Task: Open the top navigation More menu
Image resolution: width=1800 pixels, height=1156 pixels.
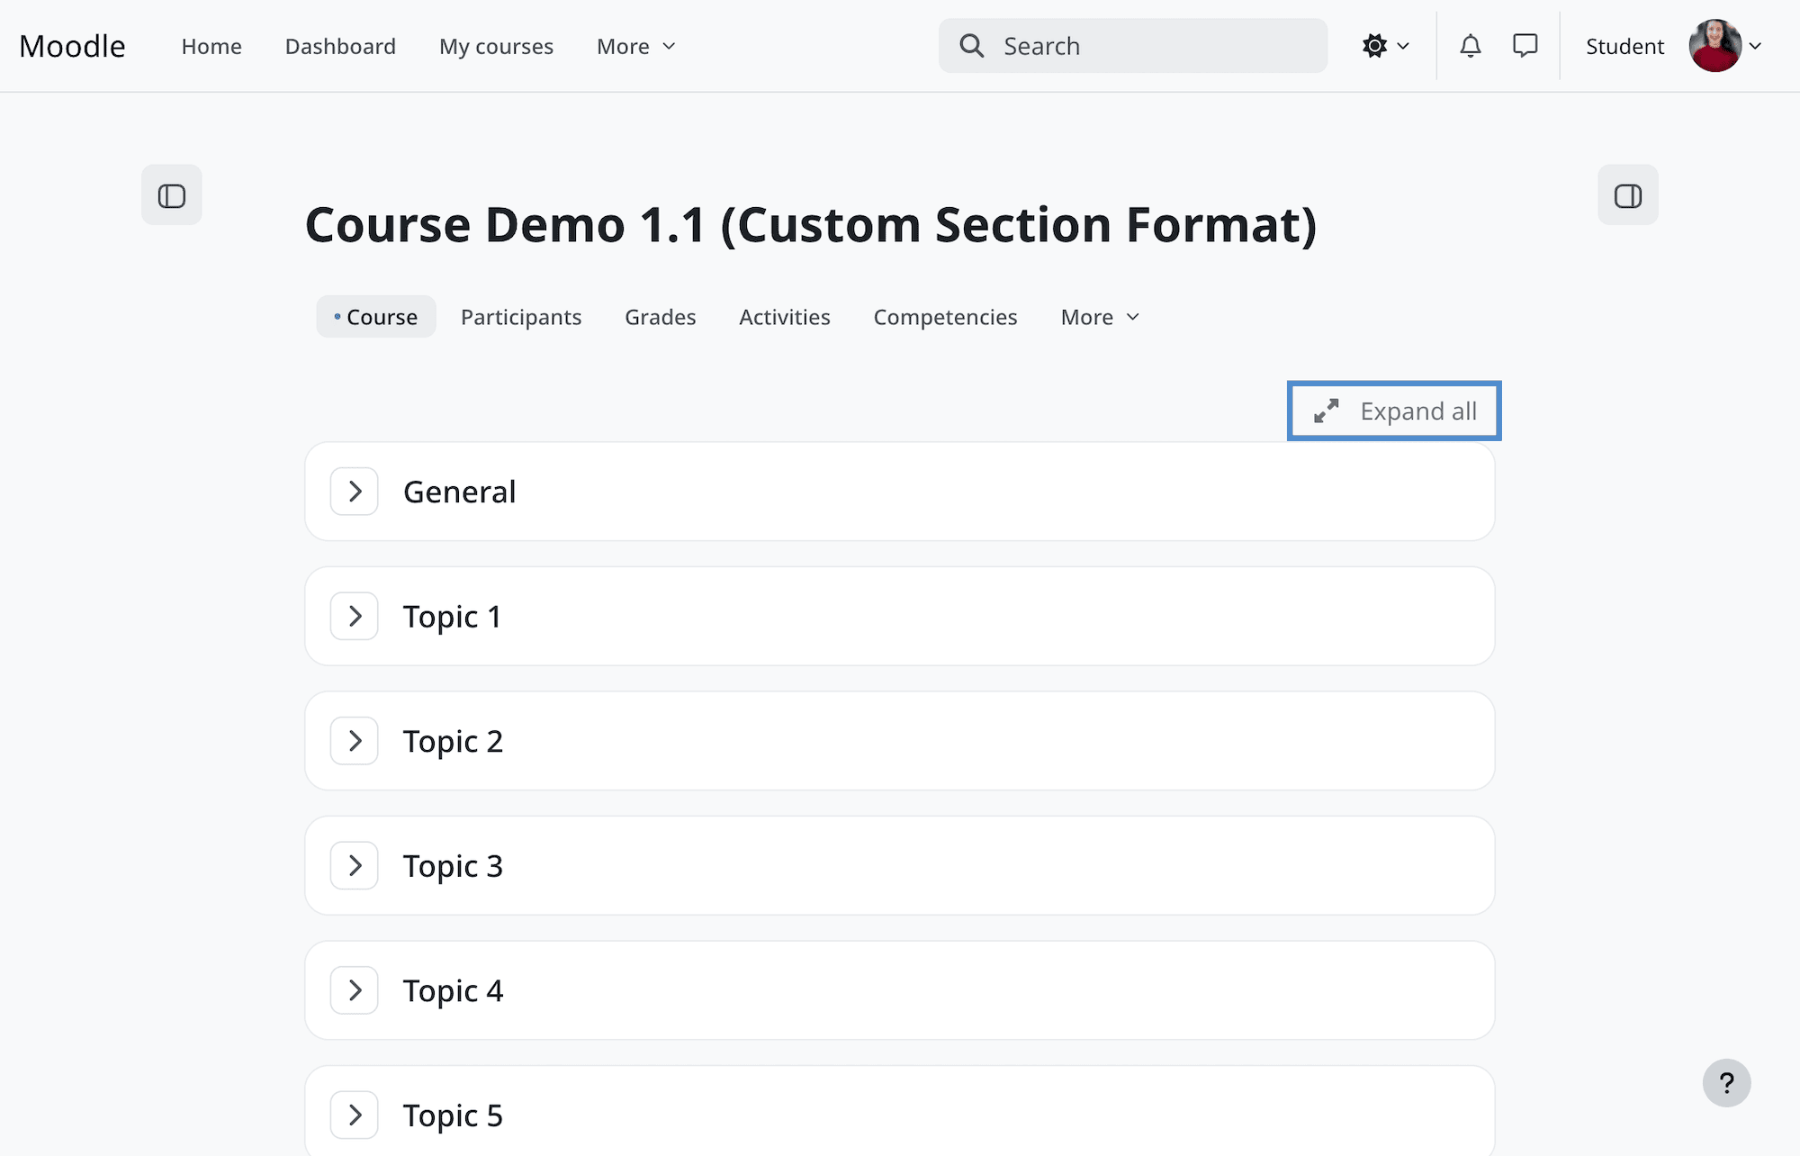Action: pos(636,46)
